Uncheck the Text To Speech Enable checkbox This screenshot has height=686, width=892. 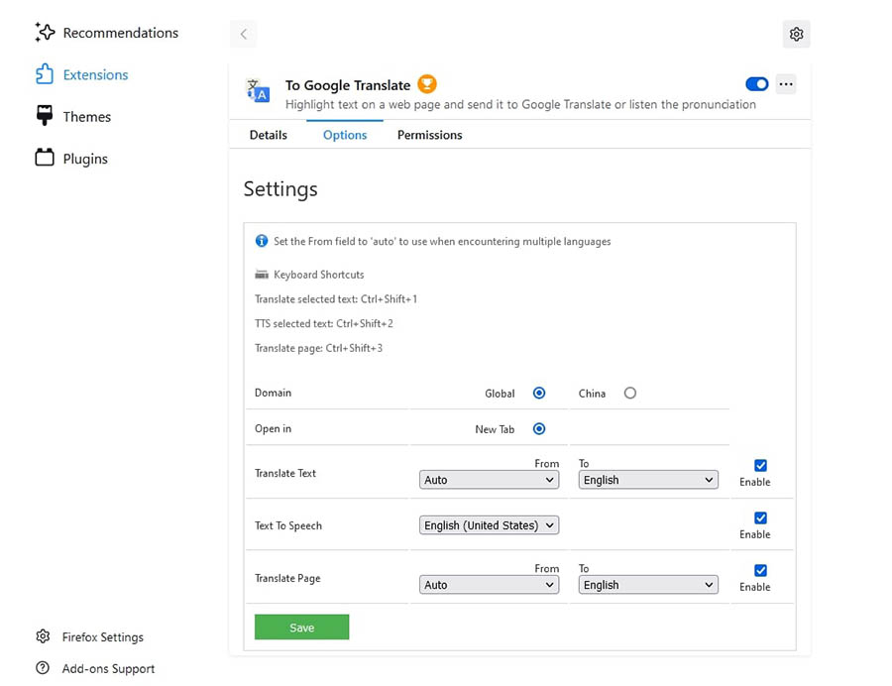click(760, 518)
